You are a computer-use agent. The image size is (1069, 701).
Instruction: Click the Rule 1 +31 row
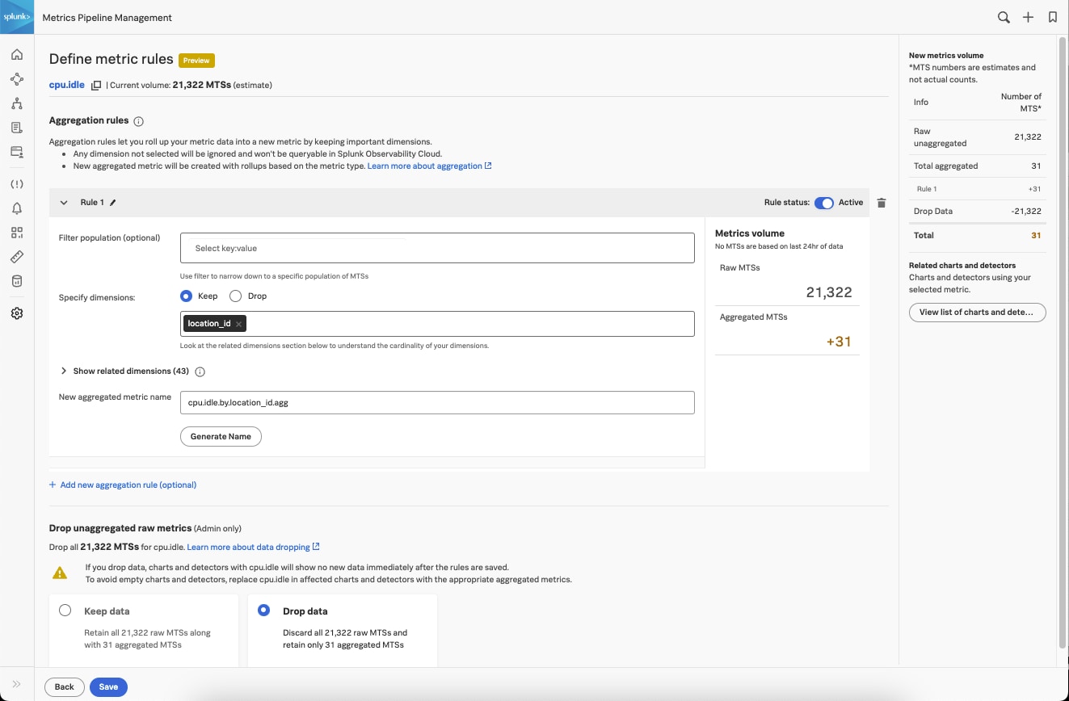point(978,189)
